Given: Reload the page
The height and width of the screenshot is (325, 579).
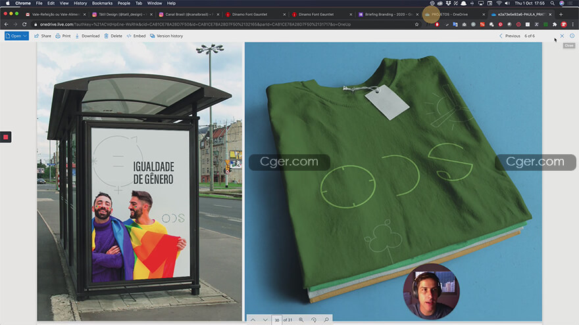Looking at the screenshot, I should click(x=24, y=24).
